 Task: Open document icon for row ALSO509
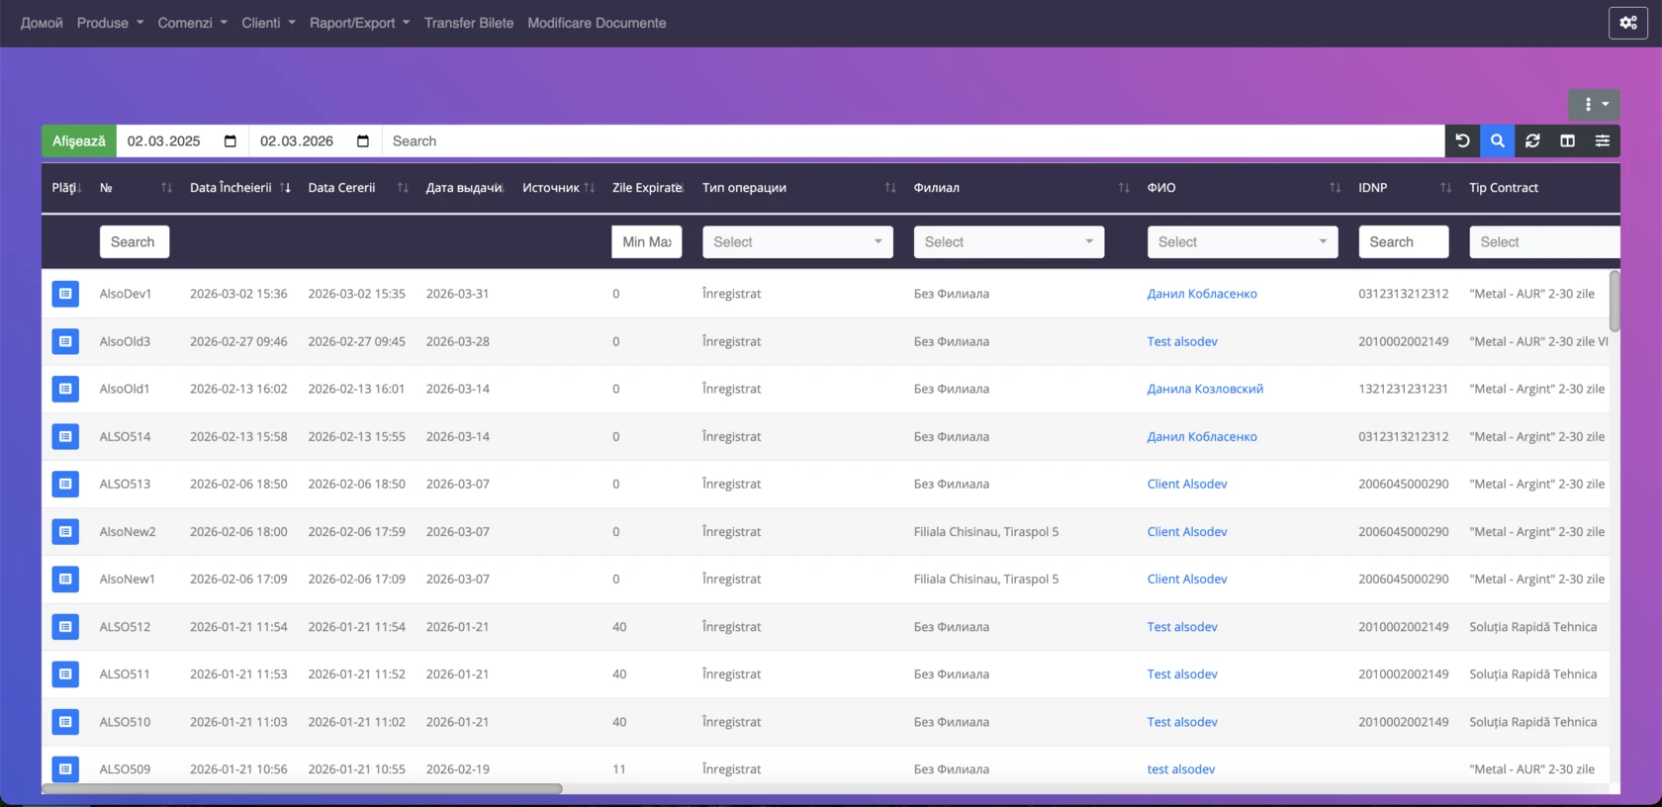(x=65, y=768)
